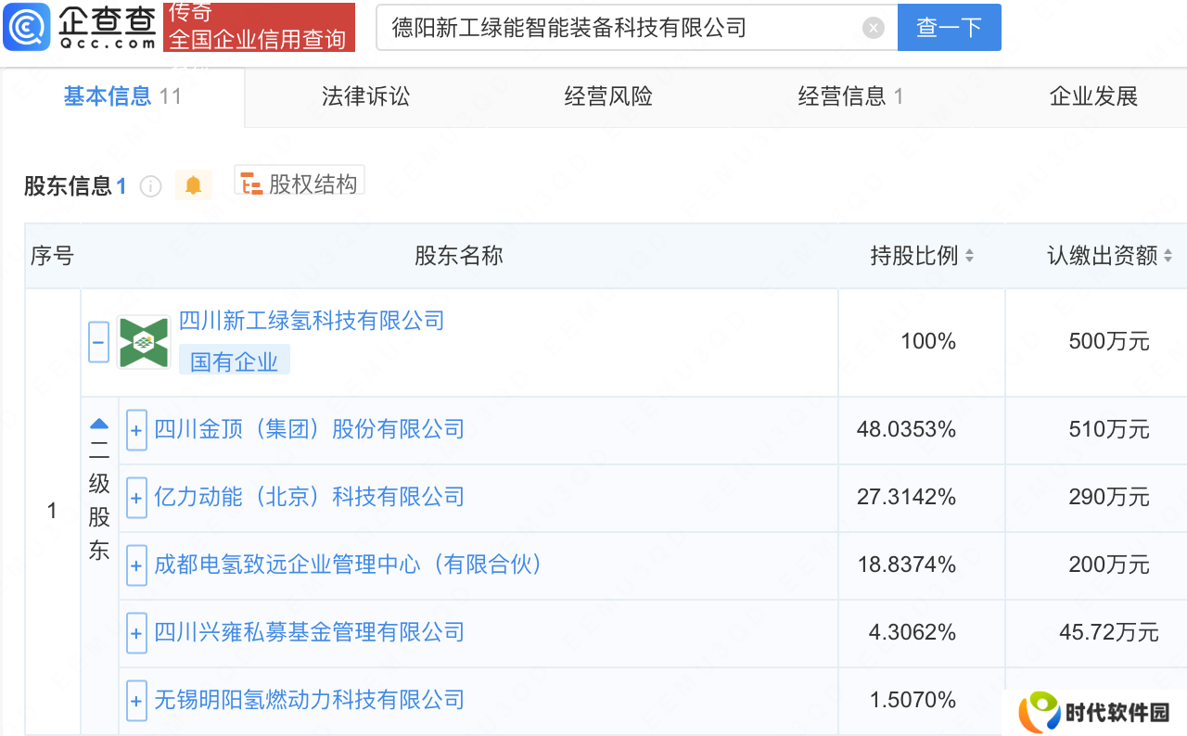The width and height of the screenshot is (1187, 736).
Task: Open 无锡明阳氢燃动力科技有限公司 link
Action: pos(309,700)
